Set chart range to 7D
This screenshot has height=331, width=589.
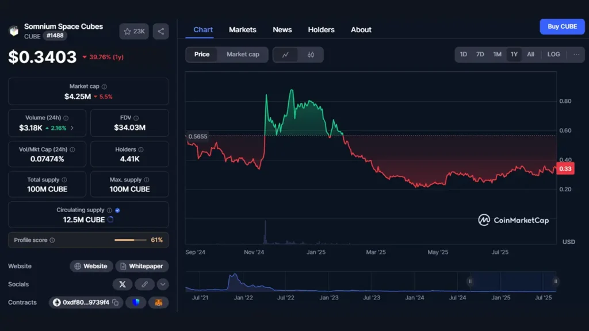click(480, 55)
